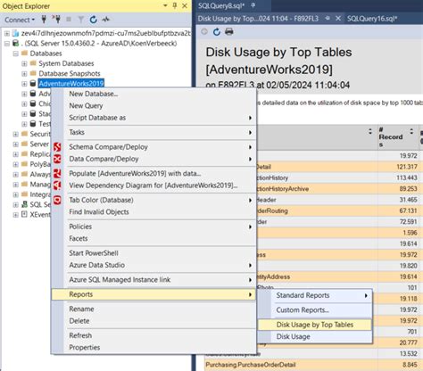Click the AdventureWorks2019 database cylinder icon
Viewport: 423px width, 371px height.
[33, 84]
